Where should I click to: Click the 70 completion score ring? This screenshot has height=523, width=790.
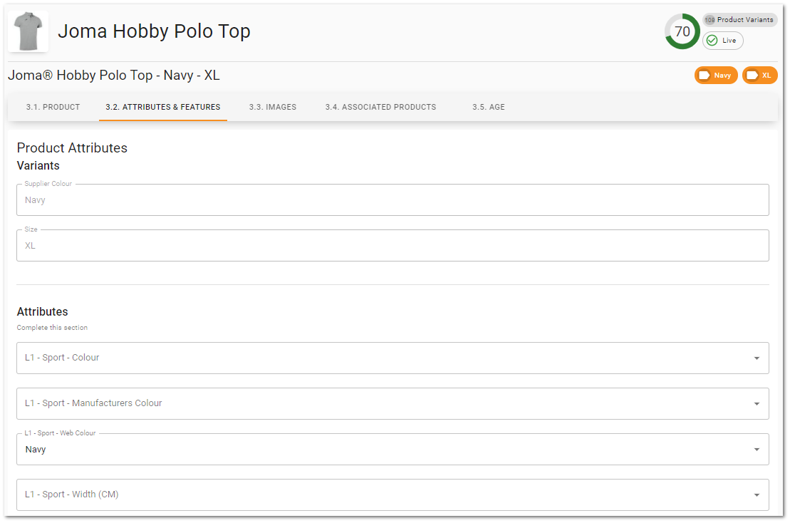tap(682, 31)
